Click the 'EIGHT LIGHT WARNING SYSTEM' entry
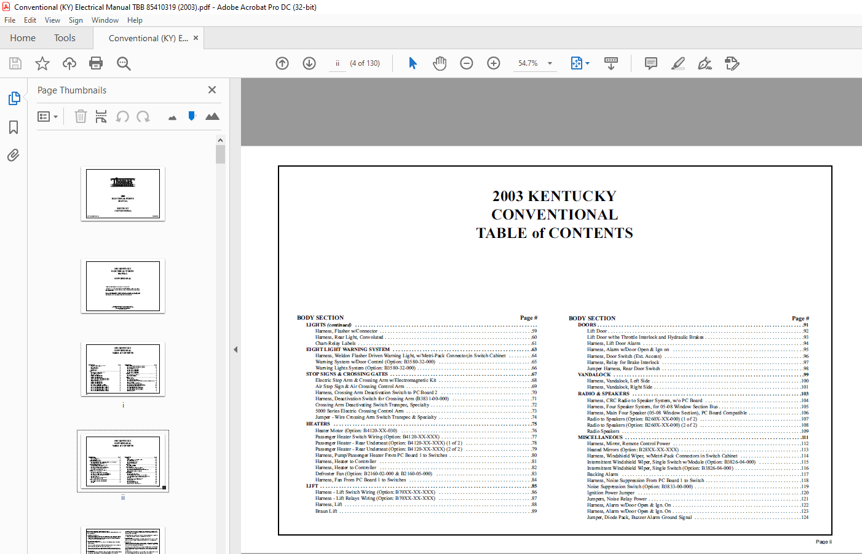The width and height of the screenshot is (862, 554). point(348,349)
